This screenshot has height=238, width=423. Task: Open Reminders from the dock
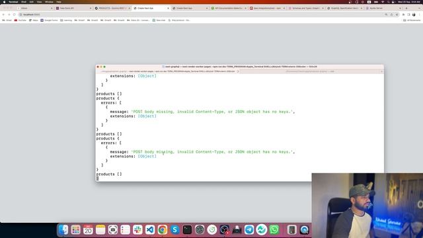tap(125, 229)
